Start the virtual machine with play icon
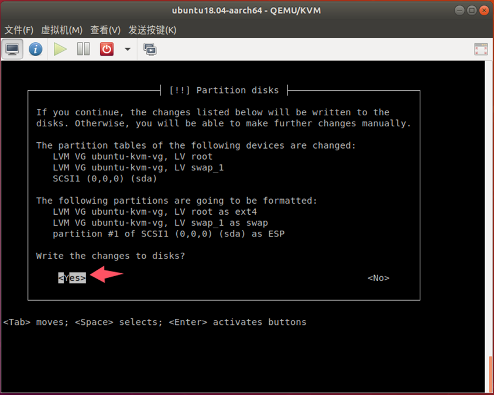 click(x=60, y=49)
